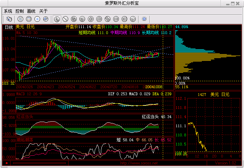Click the blue striped card icon
Viewport: 244px width, 168px height.
tap(46, 19)
